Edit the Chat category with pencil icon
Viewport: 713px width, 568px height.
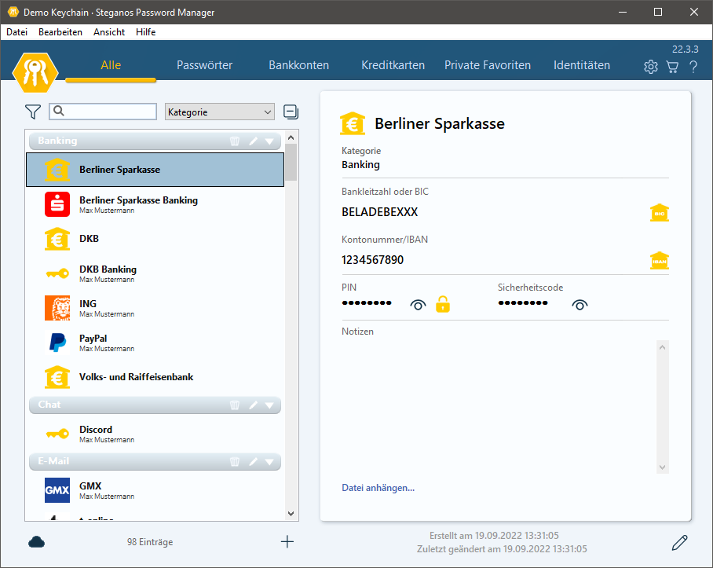[x=254, y=405]
